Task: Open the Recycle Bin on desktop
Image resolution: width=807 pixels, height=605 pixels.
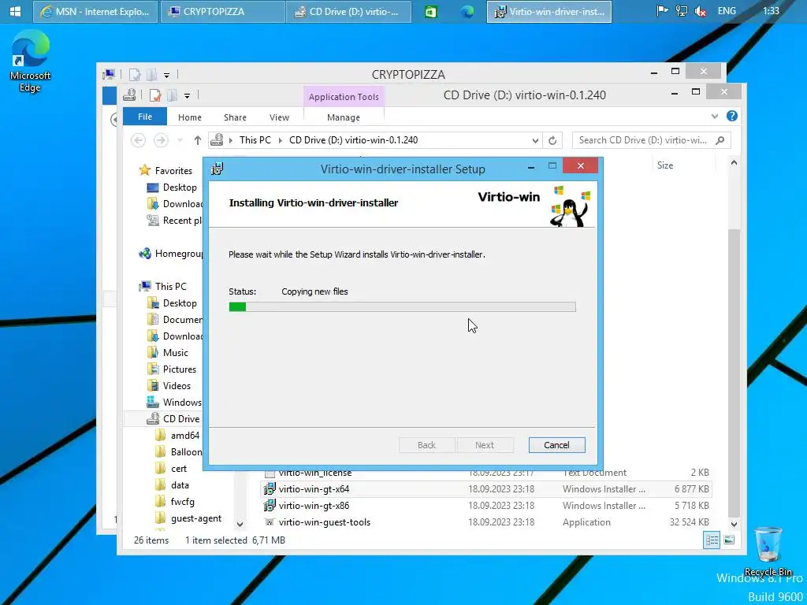Action: (768, 552)
